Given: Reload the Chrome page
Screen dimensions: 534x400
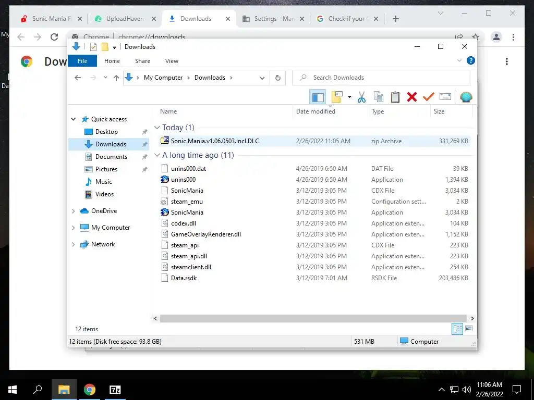Looking at the screenshot, I should point(54,37).
